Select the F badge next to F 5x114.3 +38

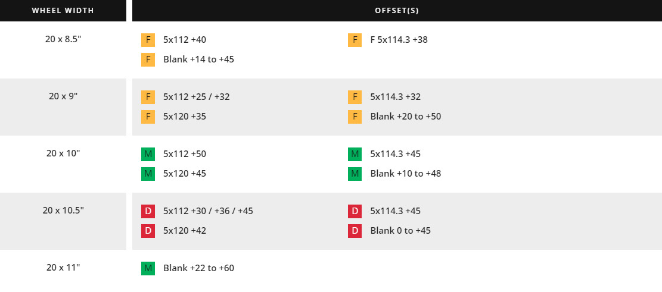355,40
